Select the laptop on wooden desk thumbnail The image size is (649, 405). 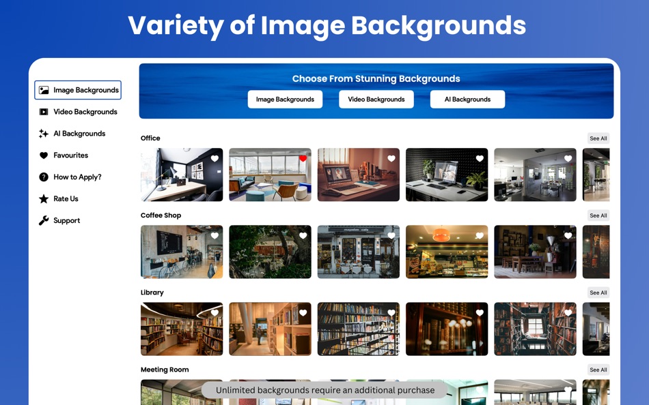[359, 175]
